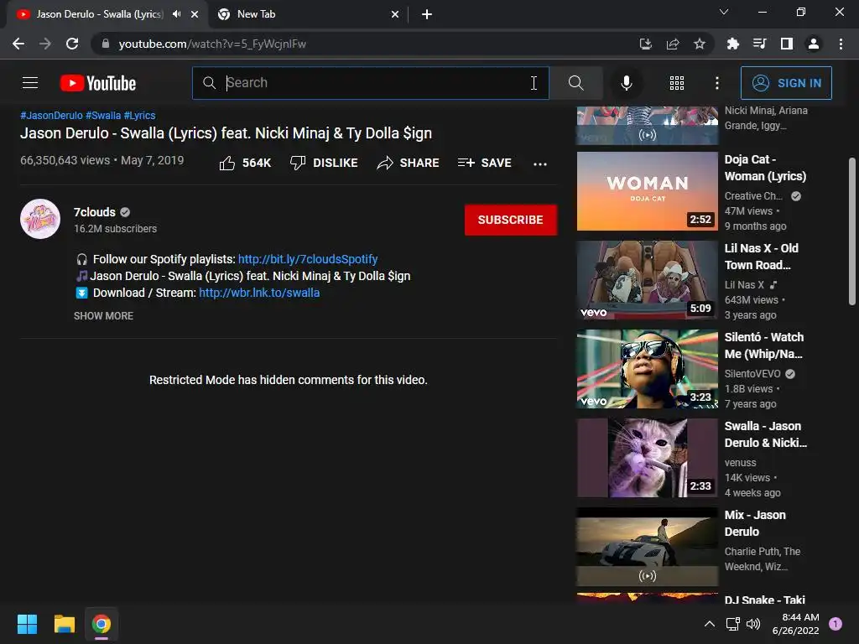Open the Chrome extensions puzzle icon
This screenshot has width=859, height=644.
point(732,44)
